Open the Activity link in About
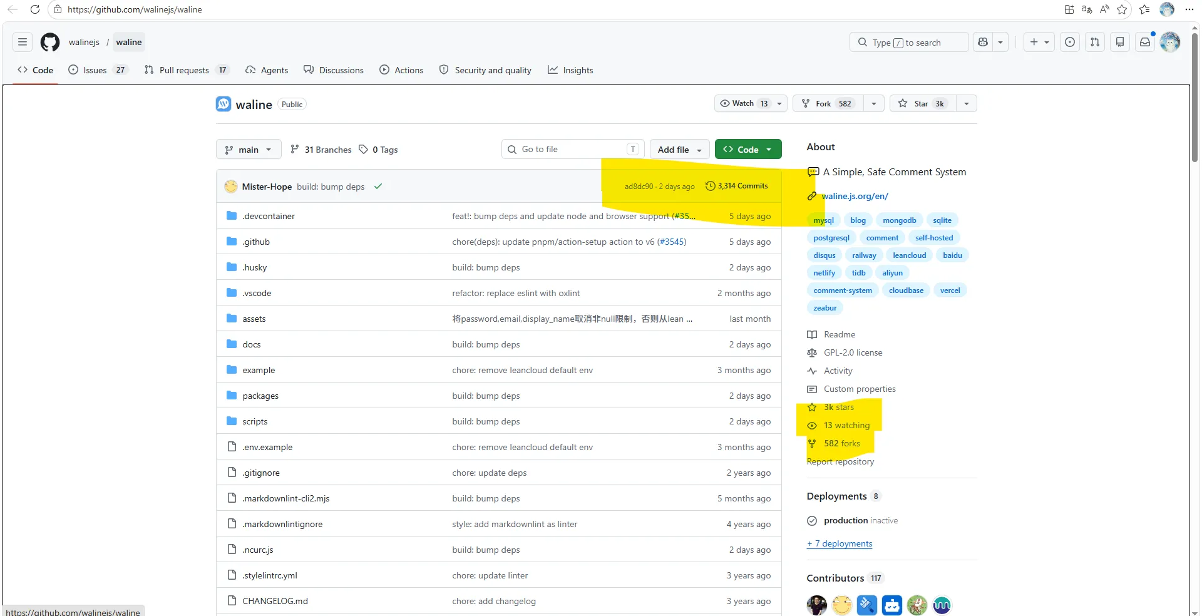1202x616 pixels. (x=838, y=371)
